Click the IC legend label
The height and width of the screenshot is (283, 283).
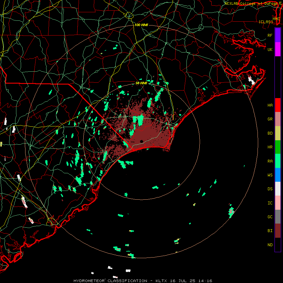click(270, 203)
